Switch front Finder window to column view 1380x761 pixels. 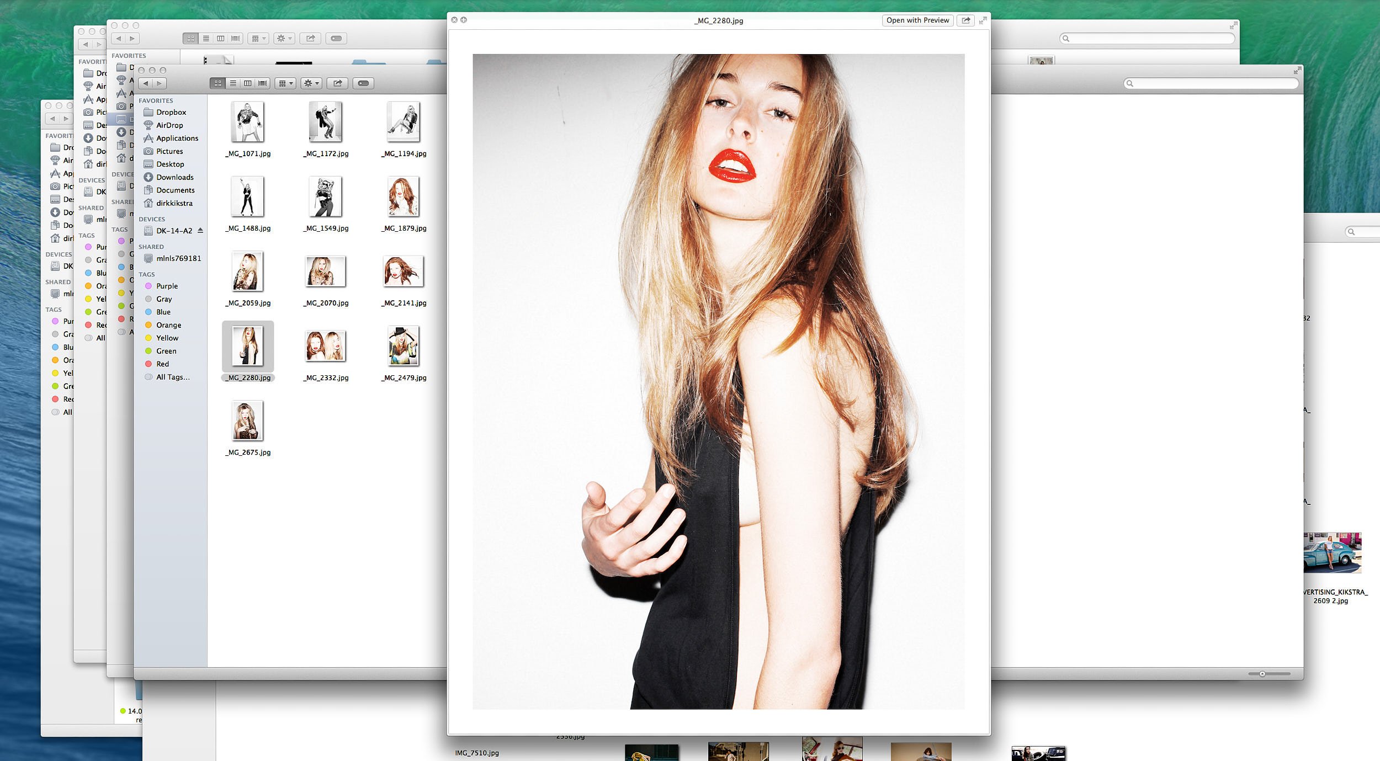tap(248, 83)
